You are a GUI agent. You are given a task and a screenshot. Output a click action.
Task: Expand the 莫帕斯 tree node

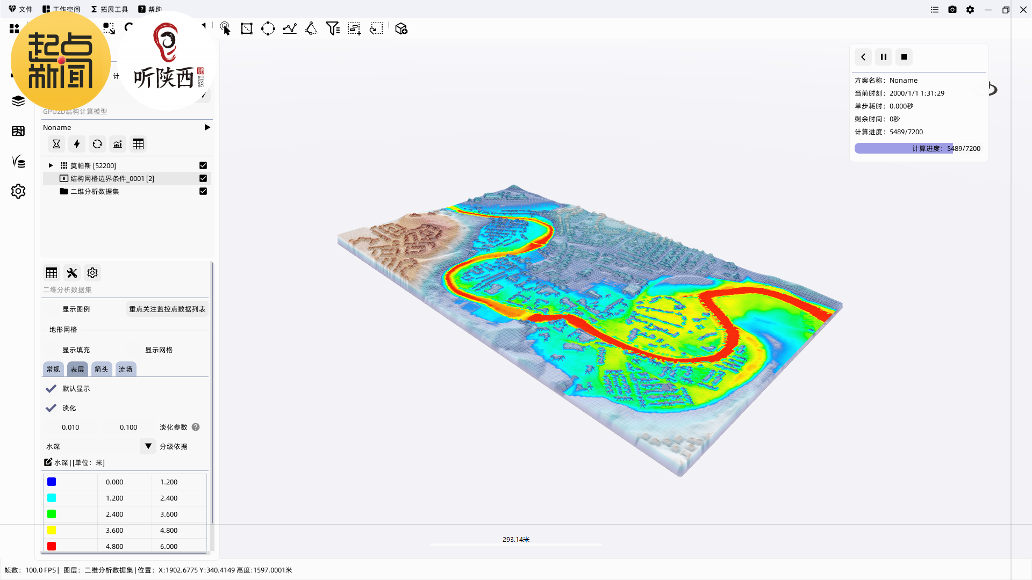pos(51,165)
